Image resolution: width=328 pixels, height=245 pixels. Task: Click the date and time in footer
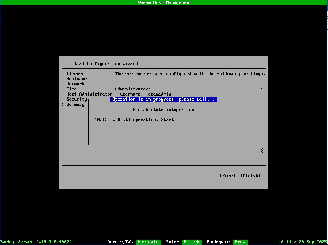click(302, 242)
